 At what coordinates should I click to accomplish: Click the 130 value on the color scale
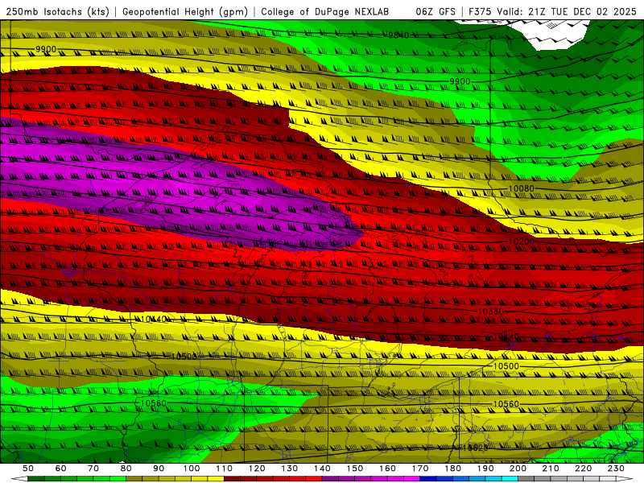290,469
